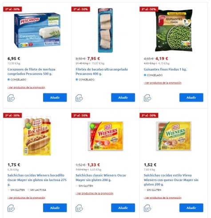Viewport: 211px width, 218px height.
Task: View promotion products under Findus guisantes
Action: tap(163, 83)
